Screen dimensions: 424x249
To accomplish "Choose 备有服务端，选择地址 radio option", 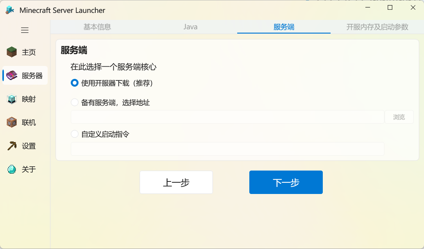I will (x=75, y=103).
